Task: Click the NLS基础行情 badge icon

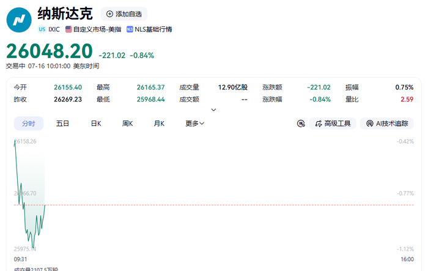Action: click(130, 29)
